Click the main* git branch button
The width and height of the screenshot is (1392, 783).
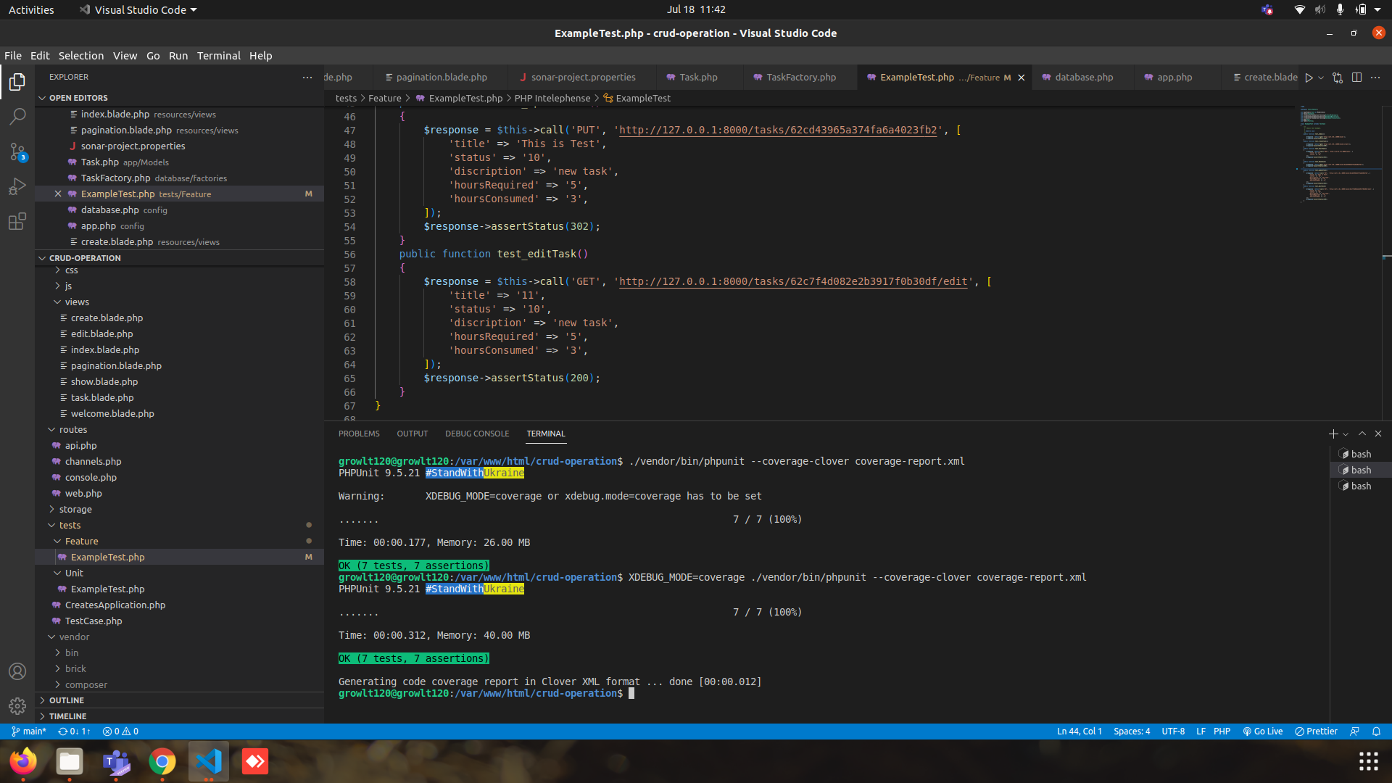click(x=29, y=732)
